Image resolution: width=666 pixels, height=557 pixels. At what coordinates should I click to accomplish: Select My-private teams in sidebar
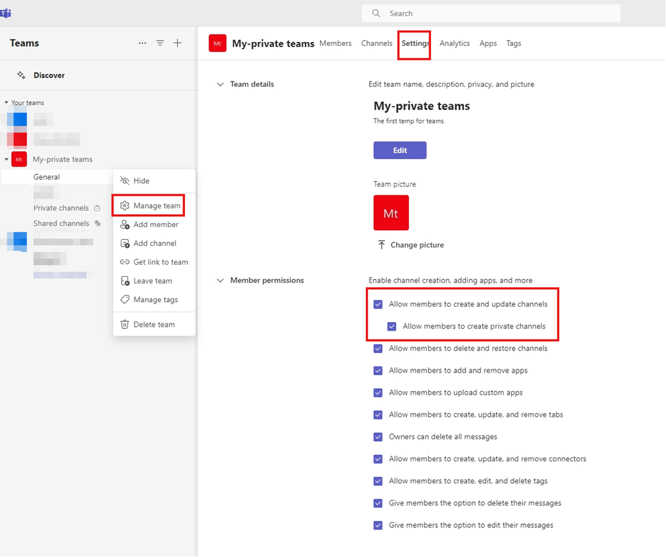tap(62, 159)
